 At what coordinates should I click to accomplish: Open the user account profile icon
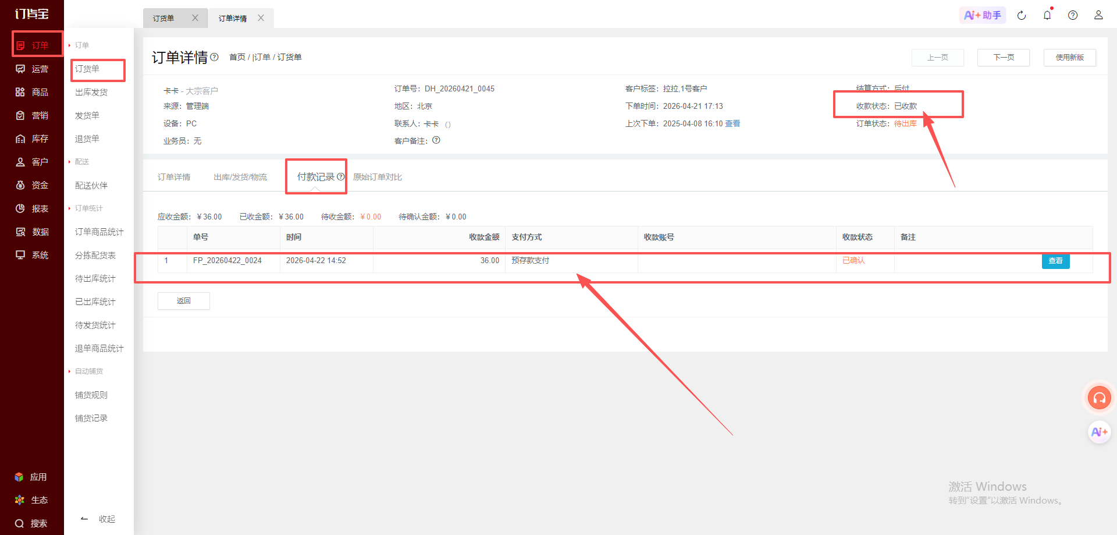tap(1098, 15)
